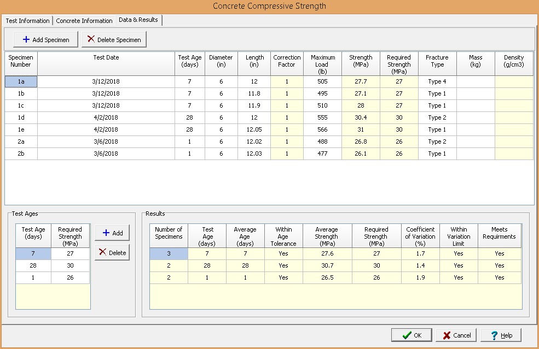Viewport: 539px width, 349px height.
Task: Click the X icon on Delete Specimen
Action: coord(91,39)
